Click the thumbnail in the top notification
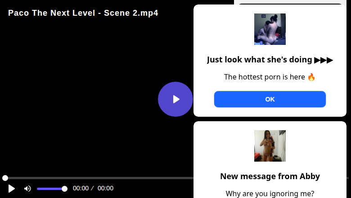Image resolution: width=351 pixels, height=198 pixels. tap(270, 29)
